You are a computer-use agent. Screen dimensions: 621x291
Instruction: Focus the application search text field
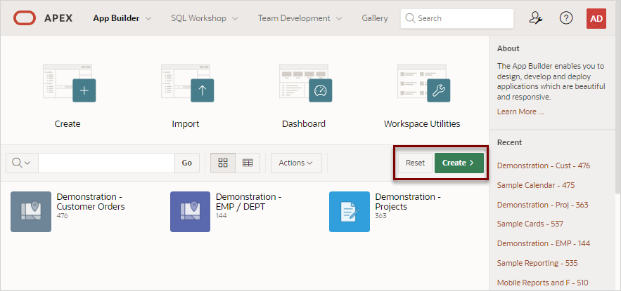(106, 163)
